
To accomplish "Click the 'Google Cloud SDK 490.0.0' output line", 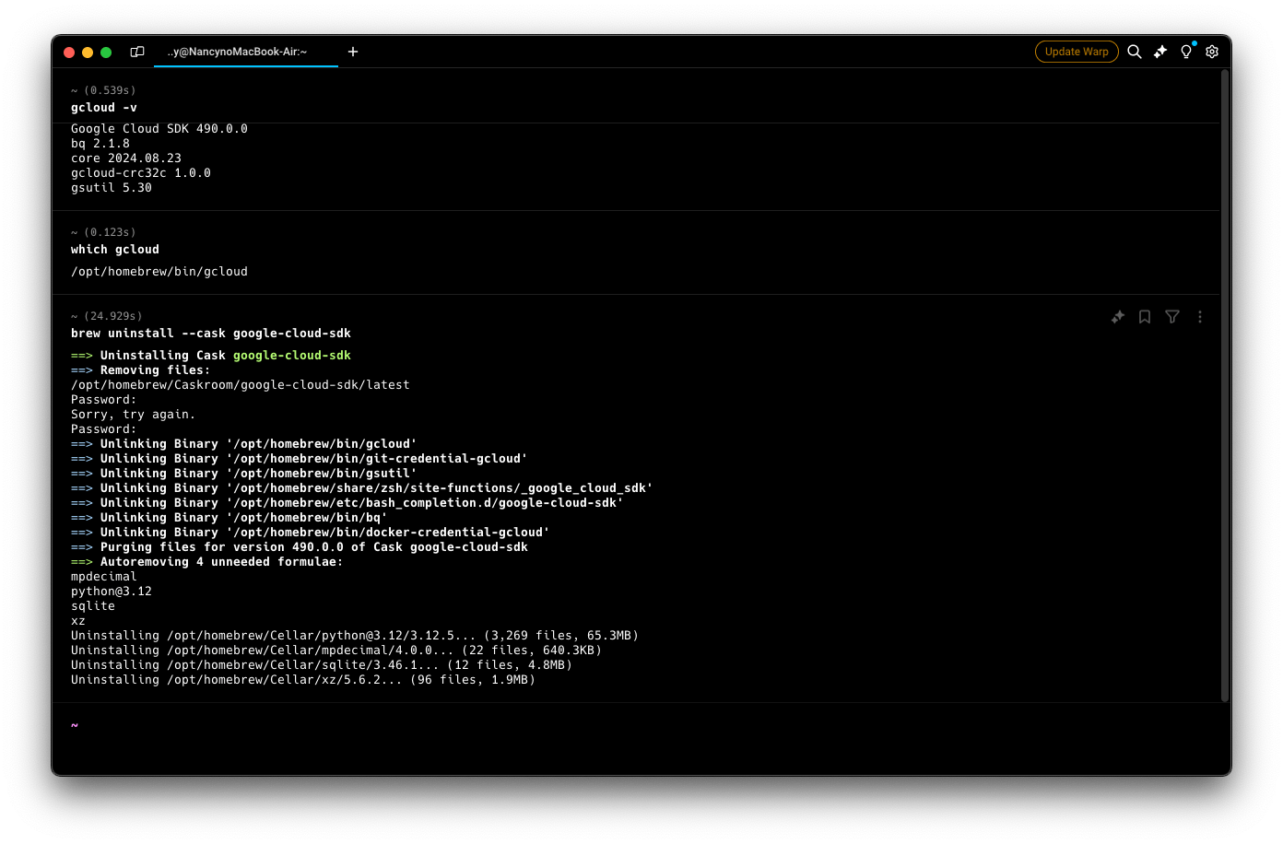I will click(159, 129).
